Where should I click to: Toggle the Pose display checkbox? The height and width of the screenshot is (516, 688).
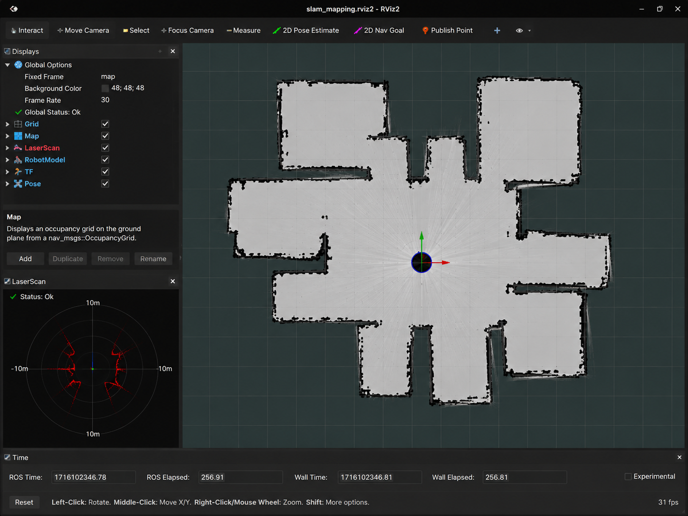coord(105,183)
